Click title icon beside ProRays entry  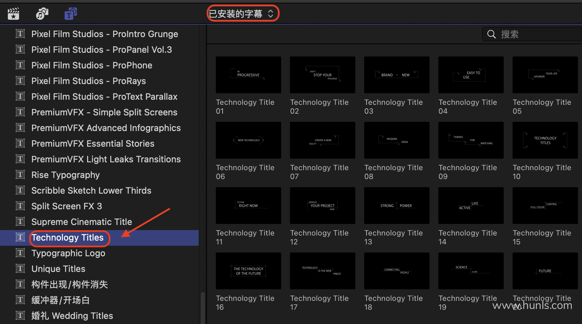pyautogui.click(x=20, y=81)
